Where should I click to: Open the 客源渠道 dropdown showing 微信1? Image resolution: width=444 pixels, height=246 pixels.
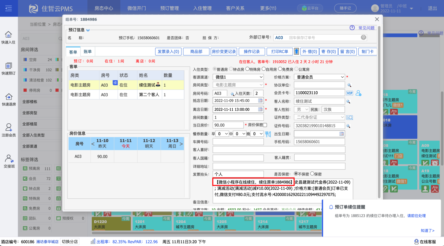pos(238,77)
